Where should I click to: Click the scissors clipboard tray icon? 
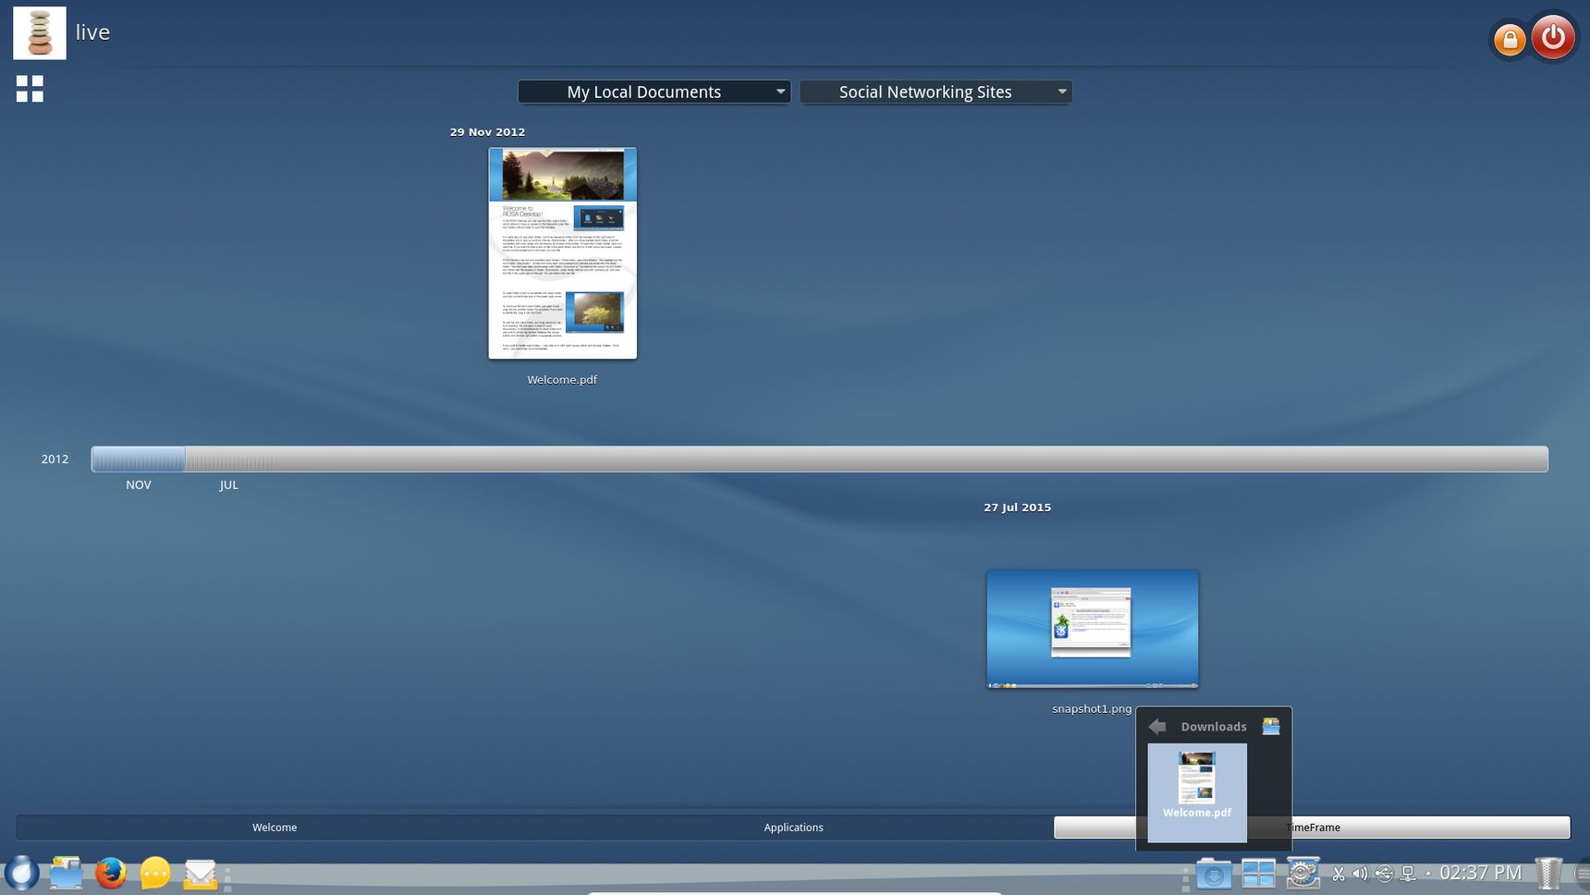[x=1338, y=873]
